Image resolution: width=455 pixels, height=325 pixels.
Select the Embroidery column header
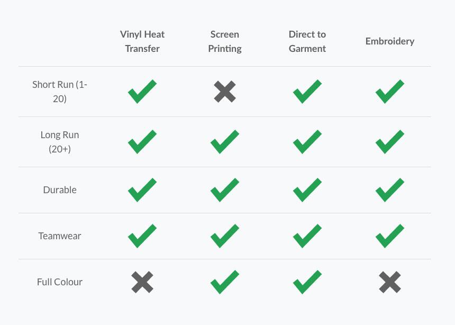(390, 41)
